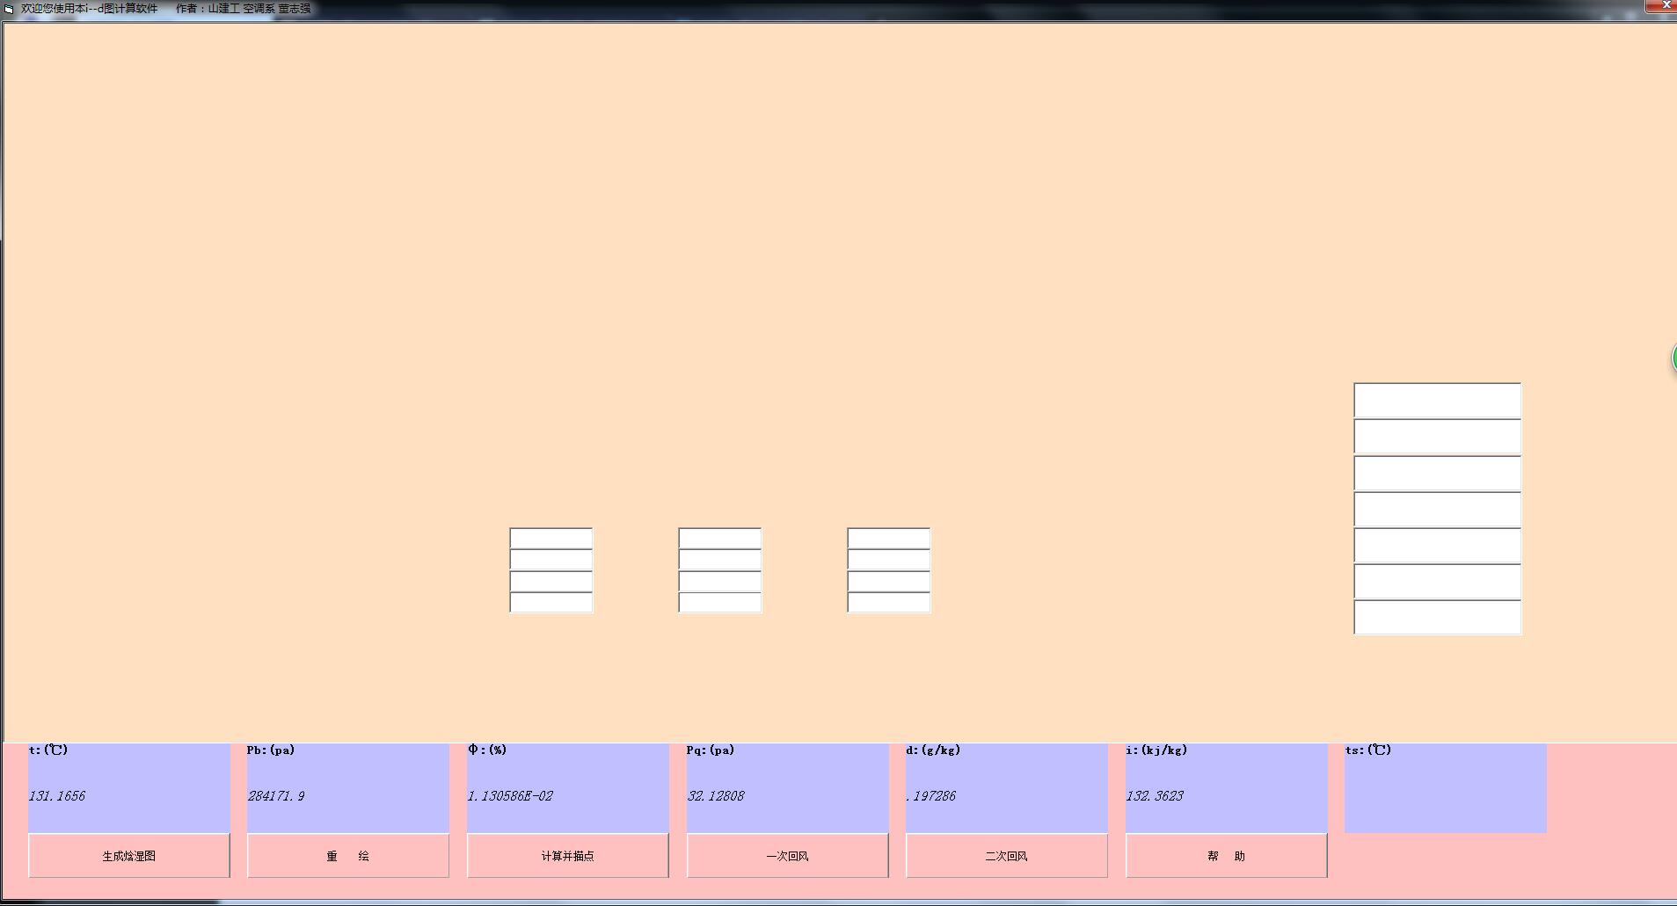Click the ts:(℃) label
This screenshot has width=1677, height=906.
point(1368,750)
